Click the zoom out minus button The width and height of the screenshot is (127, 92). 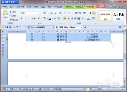(x=104, y=89)
